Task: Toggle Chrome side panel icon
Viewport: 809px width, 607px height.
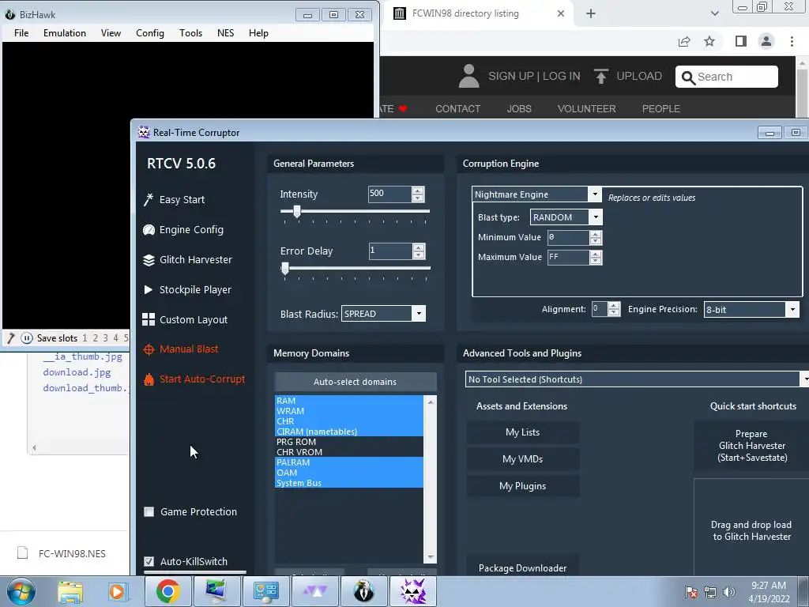Action: 741,41
